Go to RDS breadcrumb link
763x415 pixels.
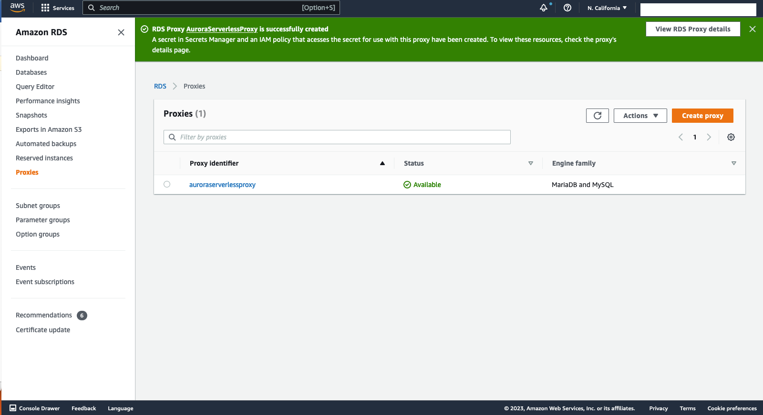click(x=160, y=86)
